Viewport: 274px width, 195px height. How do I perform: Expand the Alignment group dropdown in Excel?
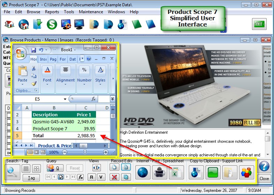tap(65, 85)
